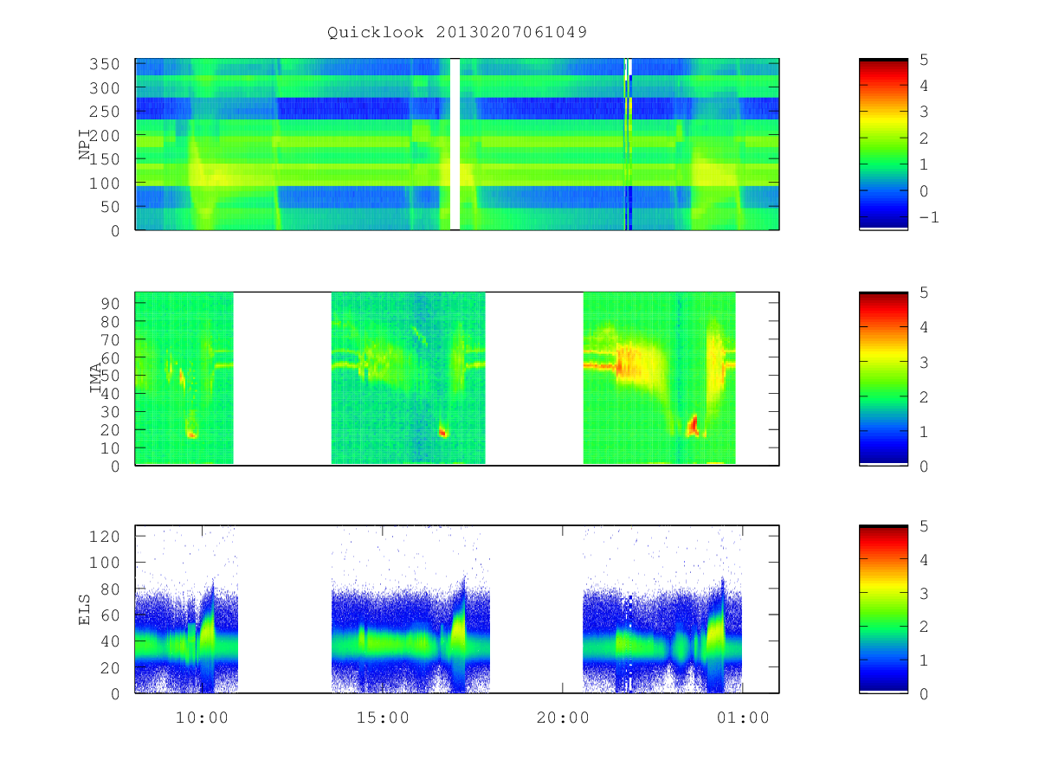Image resolution: width=1039 pixels, height=779 pixels.
Task: Click the 20:00 time tick label
Action: [x=562, y=718]
